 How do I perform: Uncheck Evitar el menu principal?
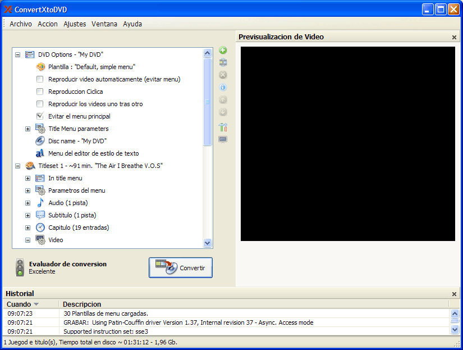pos(40,116)
